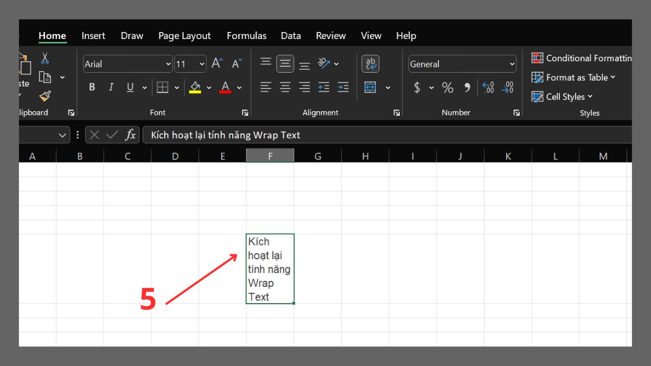Switch to the Formulas ribbon tab

pos(246,36)
